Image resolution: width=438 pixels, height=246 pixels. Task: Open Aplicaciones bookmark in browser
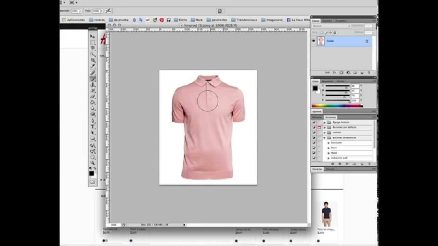pos(74,20)
